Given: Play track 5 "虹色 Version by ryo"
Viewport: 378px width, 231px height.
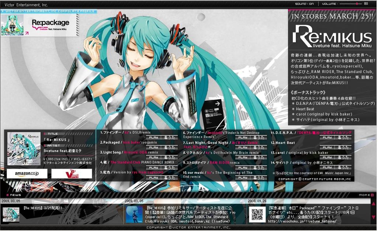Looking at the screenshot, I should click(153, 177).
